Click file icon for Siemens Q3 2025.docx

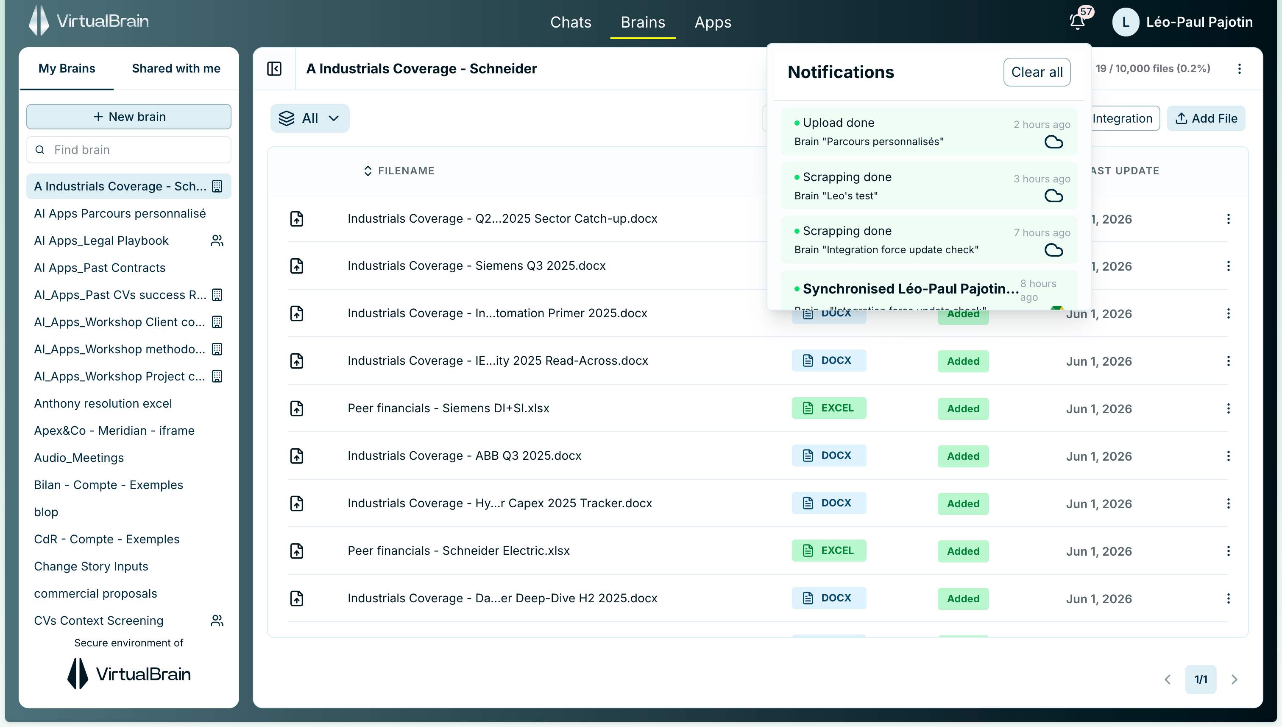click(297, 266)
